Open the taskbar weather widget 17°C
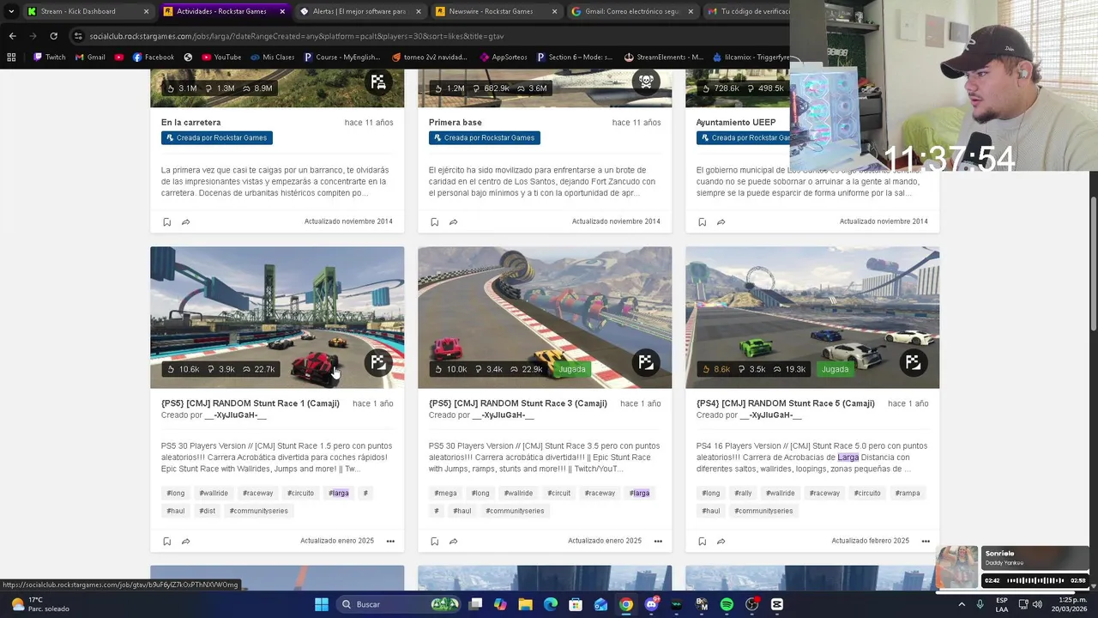The height and width of the screenshot is (618, 1098). [x=39, y=604]
